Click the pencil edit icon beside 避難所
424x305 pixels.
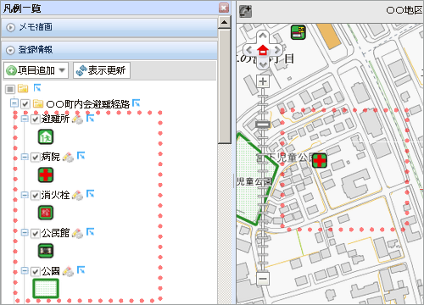click(x=77, y=119)
